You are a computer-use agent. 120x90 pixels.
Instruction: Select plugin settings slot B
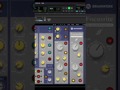click(61, 24)
